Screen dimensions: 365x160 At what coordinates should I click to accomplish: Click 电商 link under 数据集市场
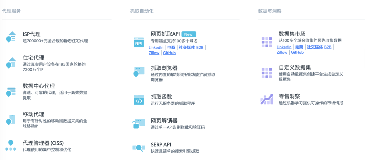tap(299, 47)
